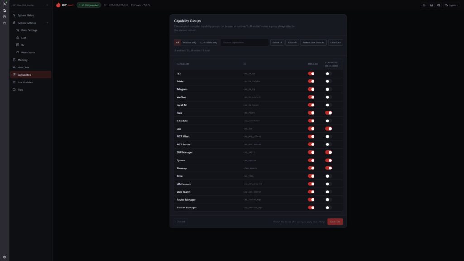
Task: Click the sparkle icon in left rail
Action: 5,4
